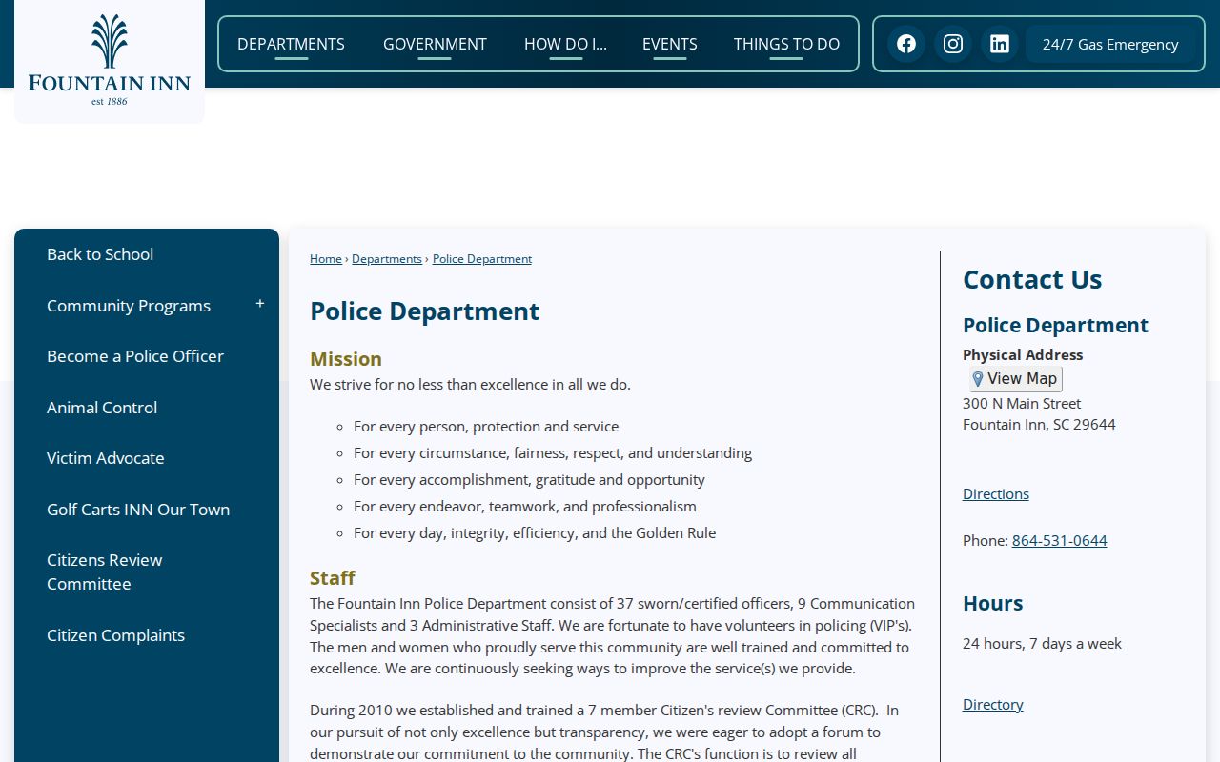Click the Hours heading
The image size is (1220, 762).
pos(993,603)
